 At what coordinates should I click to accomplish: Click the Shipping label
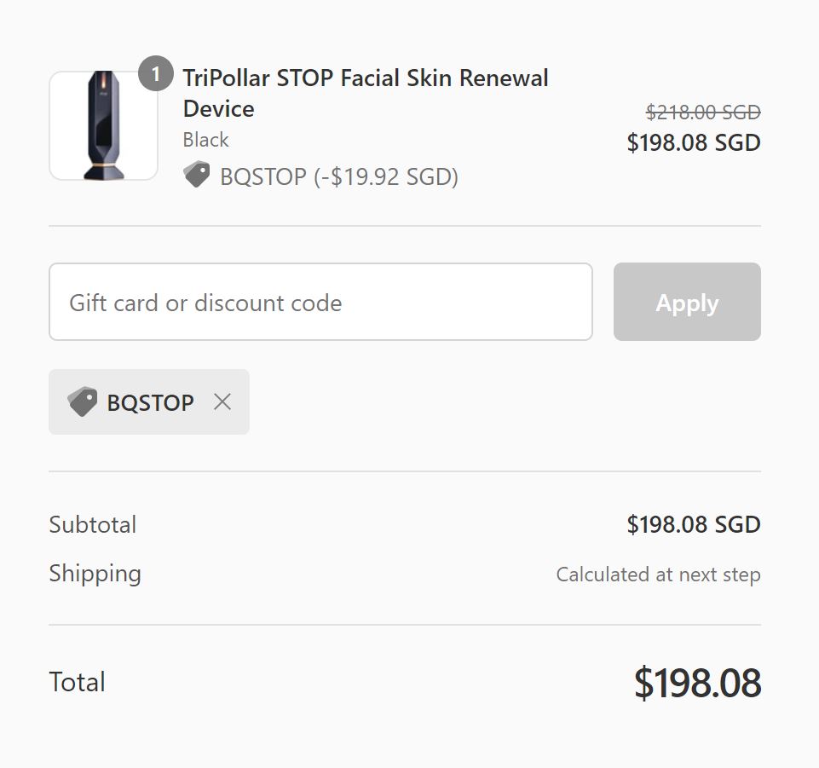(x=95, y=573)
